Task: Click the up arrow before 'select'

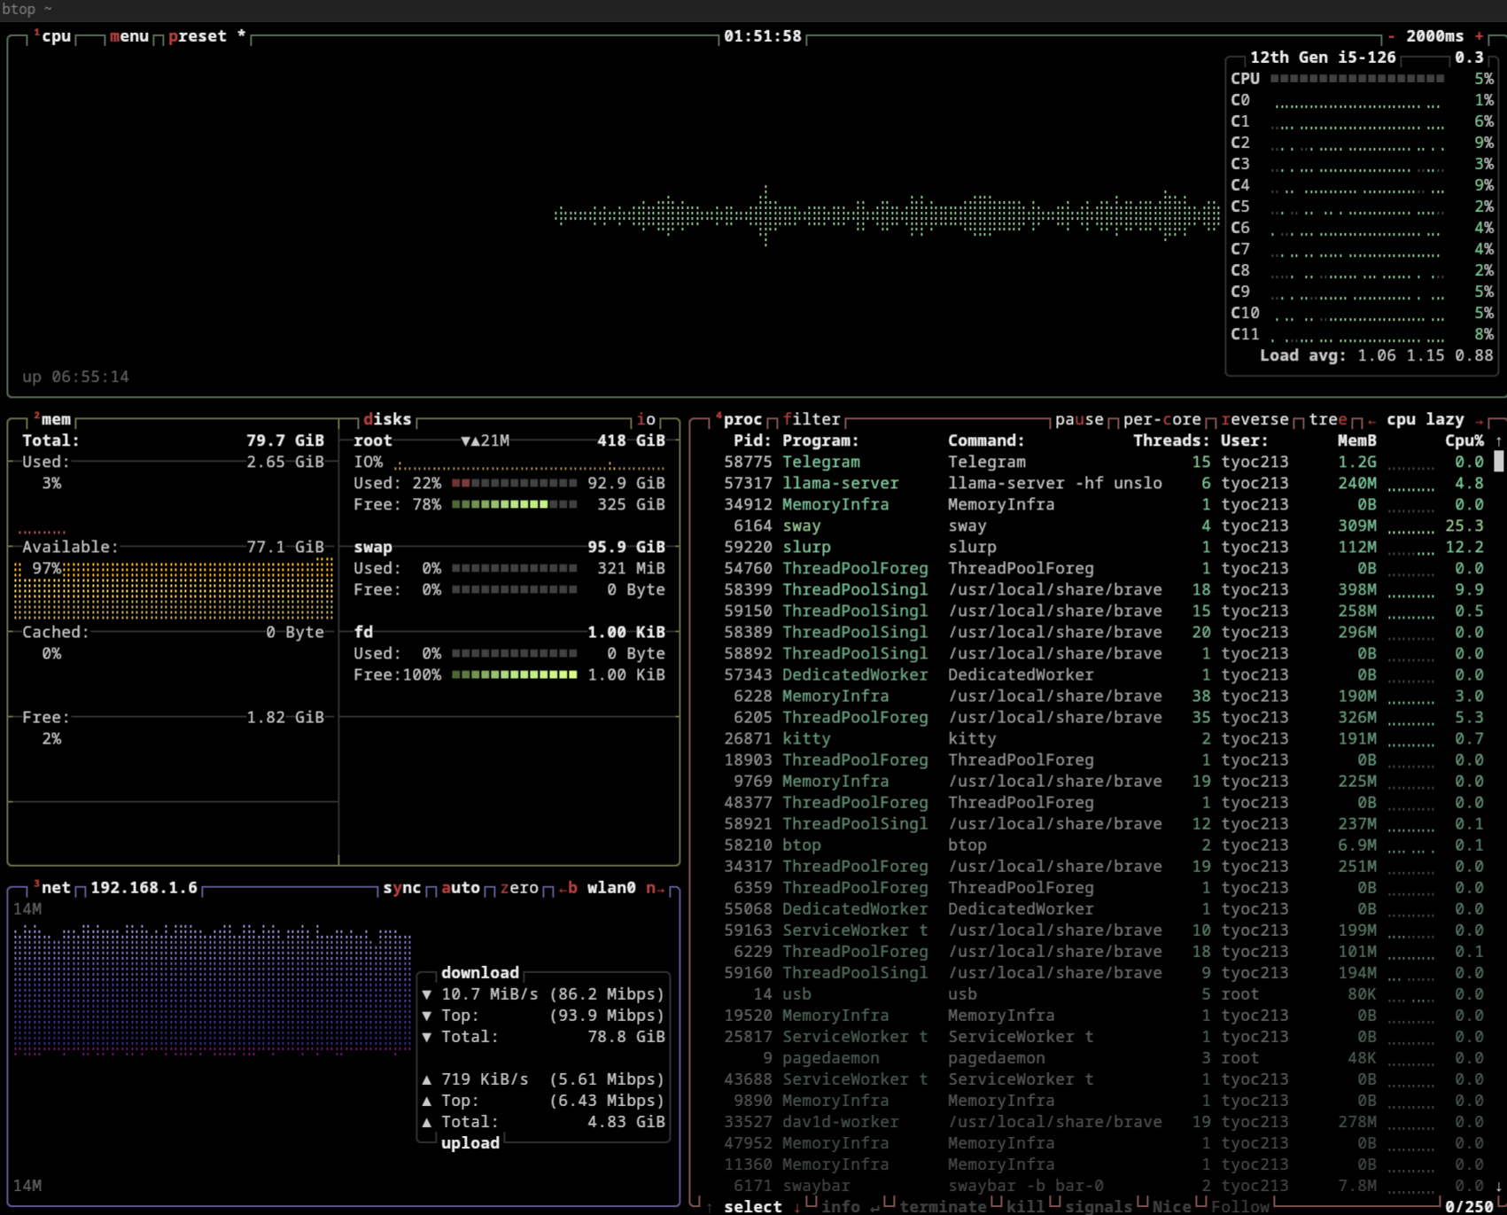Action: pos(710,1207)
